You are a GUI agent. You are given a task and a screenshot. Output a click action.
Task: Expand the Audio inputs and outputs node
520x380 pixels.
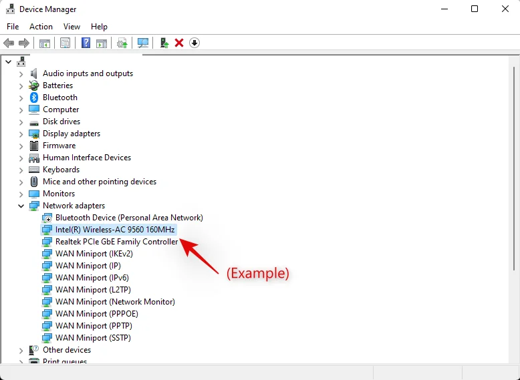point(21,73)
